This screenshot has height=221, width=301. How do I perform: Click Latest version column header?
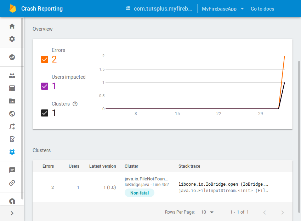click(x=102, y=166)
